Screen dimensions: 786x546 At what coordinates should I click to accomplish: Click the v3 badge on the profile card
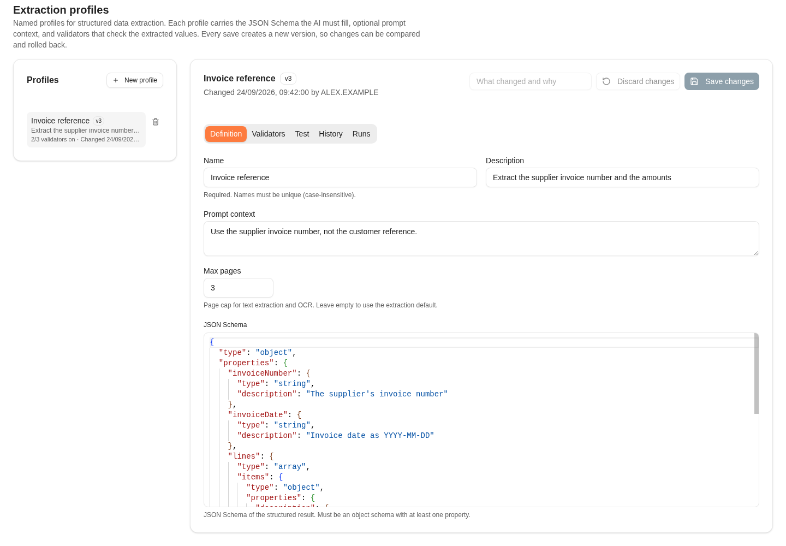(x=99, y=121)
